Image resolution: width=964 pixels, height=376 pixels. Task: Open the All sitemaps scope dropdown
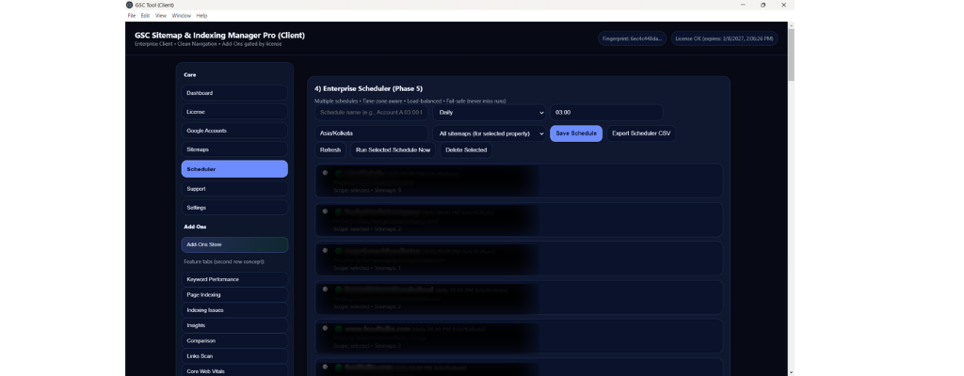tap(490, 133)
